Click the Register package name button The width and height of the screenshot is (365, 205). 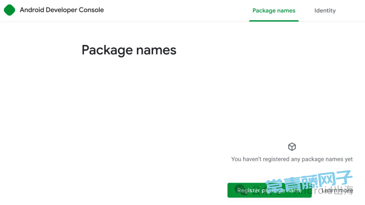(270, 190)
